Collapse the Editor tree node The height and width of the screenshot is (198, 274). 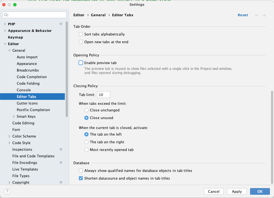5,44
